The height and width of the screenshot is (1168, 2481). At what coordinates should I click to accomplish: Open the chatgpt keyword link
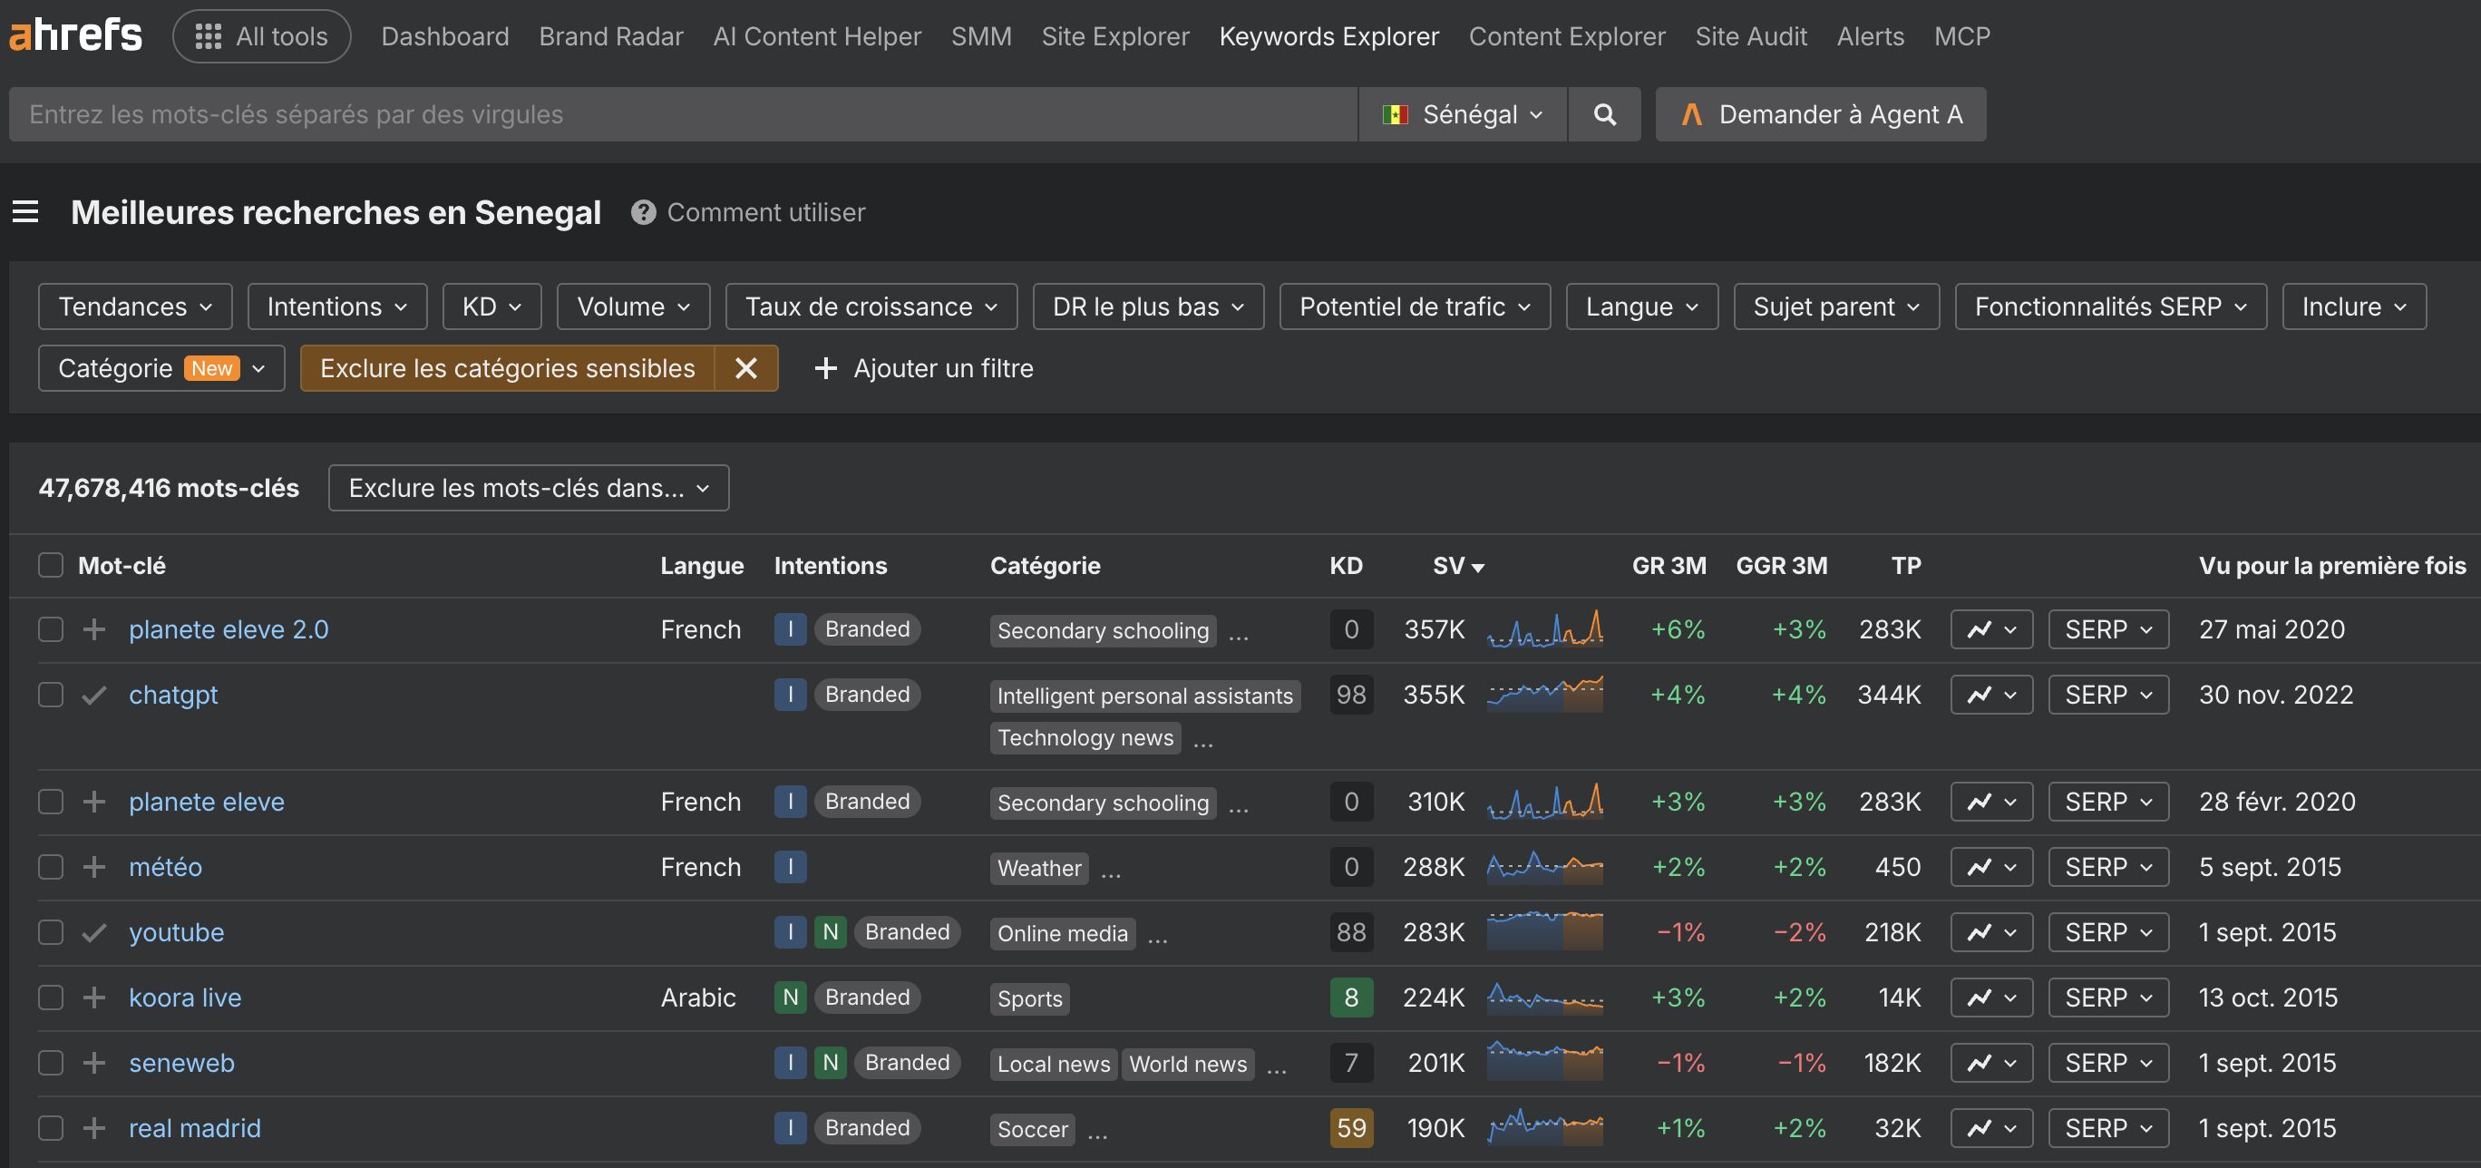point(173,696)
